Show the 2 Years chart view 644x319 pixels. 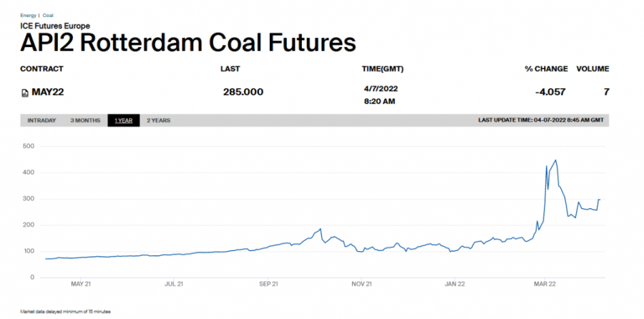(x=158, y=120)
